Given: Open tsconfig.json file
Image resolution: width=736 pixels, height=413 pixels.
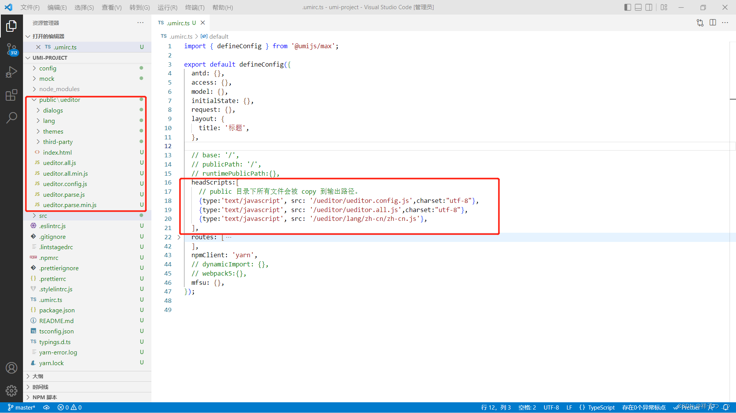Looking at the screenshot, I should tap(87, 331).
